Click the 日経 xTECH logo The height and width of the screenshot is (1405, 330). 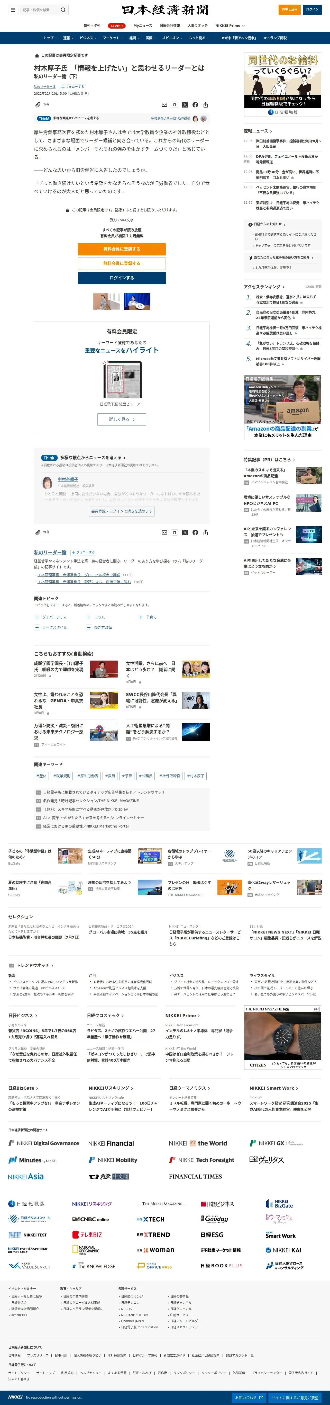(x=150, y=1219)
